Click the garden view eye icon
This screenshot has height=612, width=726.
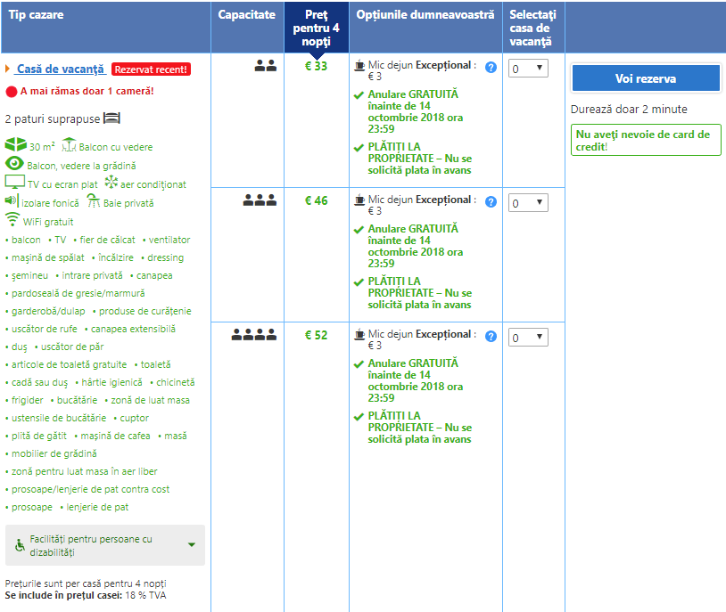pos(14,164)
